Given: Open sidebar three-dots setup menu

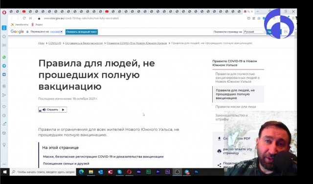Looking at the screenshot, I should 4,164.
